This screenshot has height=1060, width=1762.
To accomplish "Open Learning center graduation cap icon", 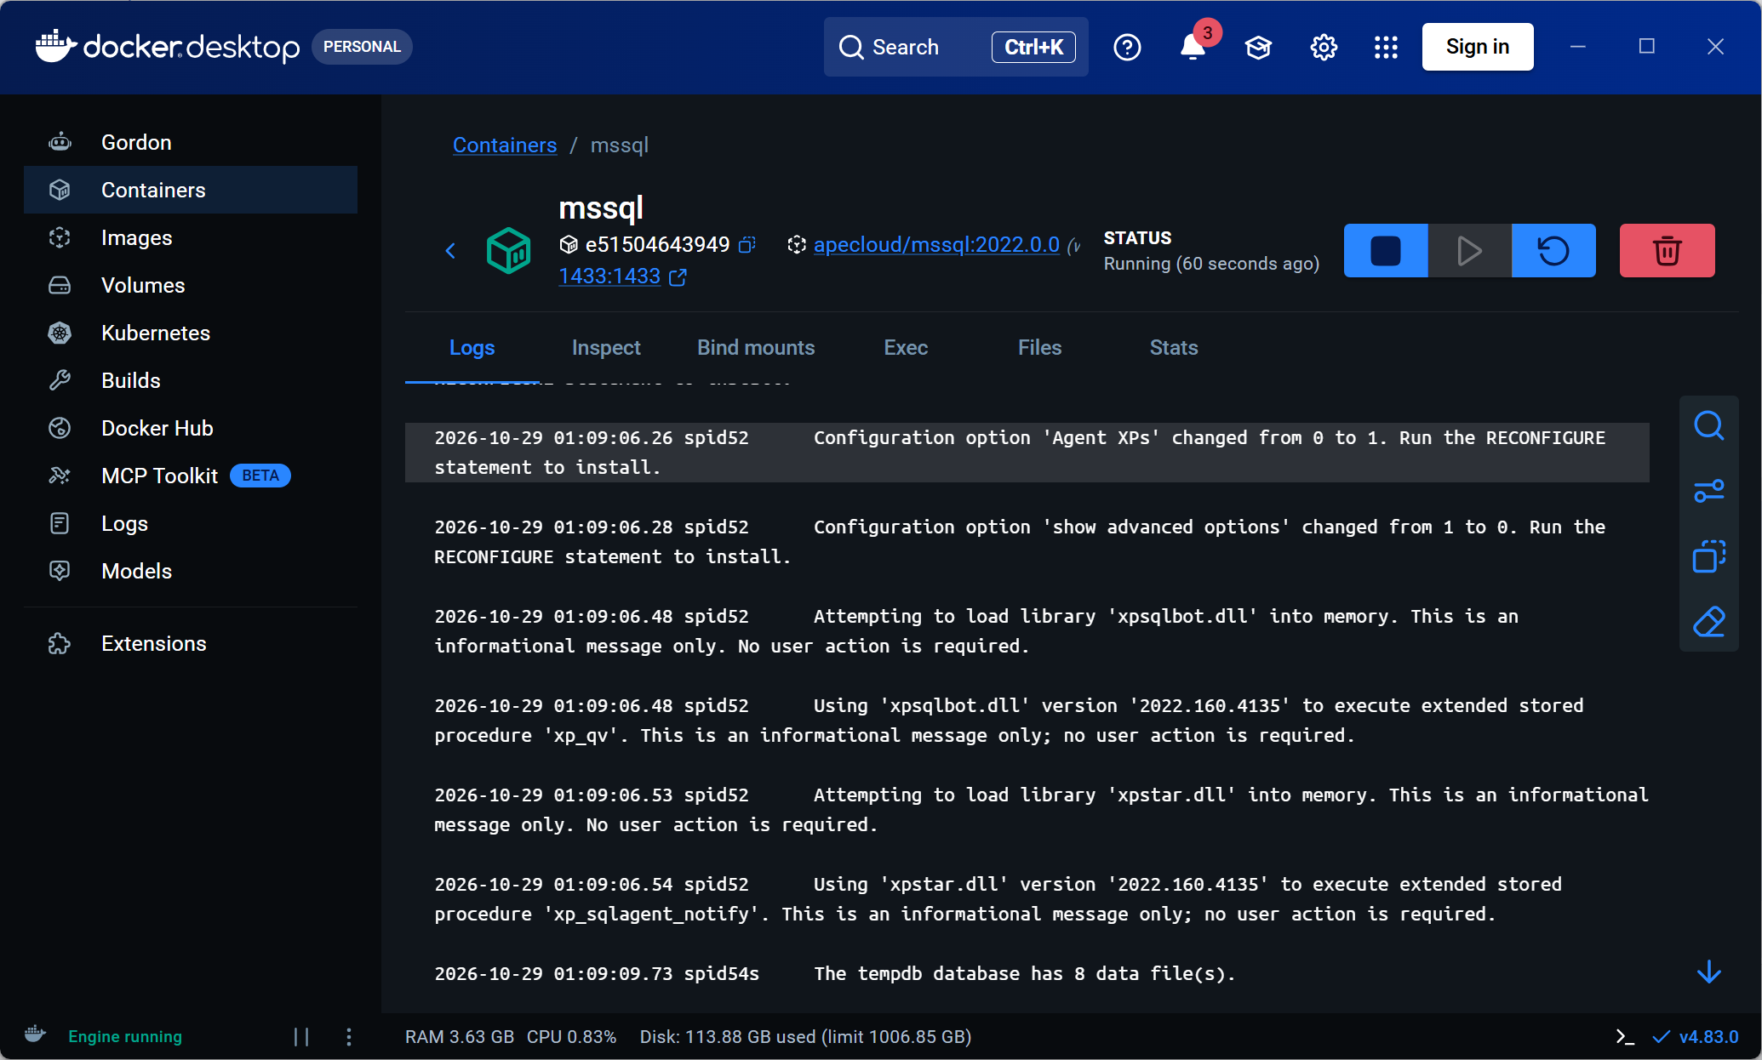I will point(1258,47).
